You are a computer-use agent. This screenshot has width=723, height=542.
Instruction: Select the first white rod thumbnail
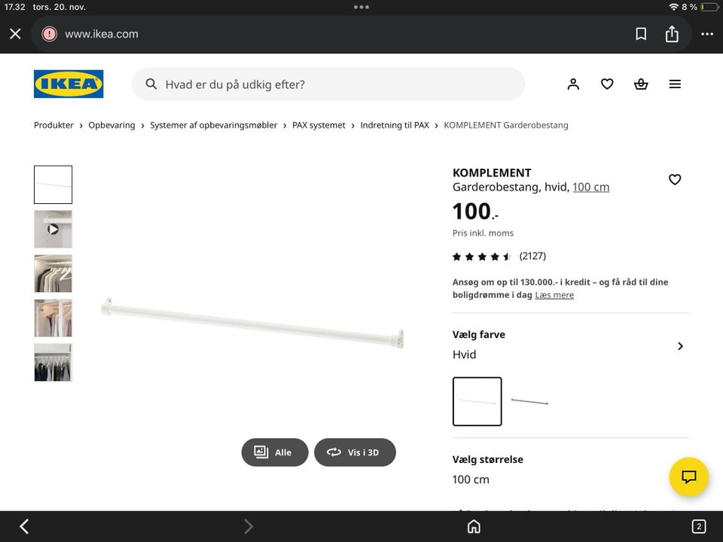[53, 185]
